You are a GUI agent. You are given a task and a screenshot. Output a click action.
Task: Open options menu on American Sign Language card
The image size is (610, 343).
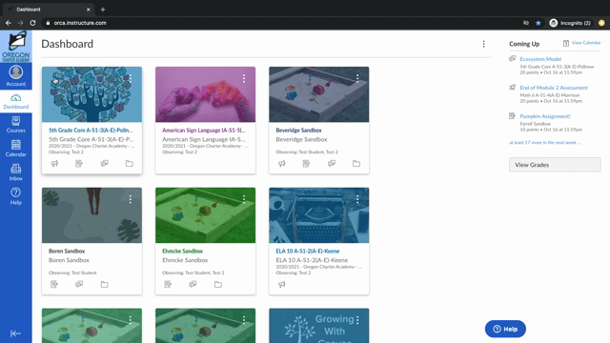coord(244,79)
